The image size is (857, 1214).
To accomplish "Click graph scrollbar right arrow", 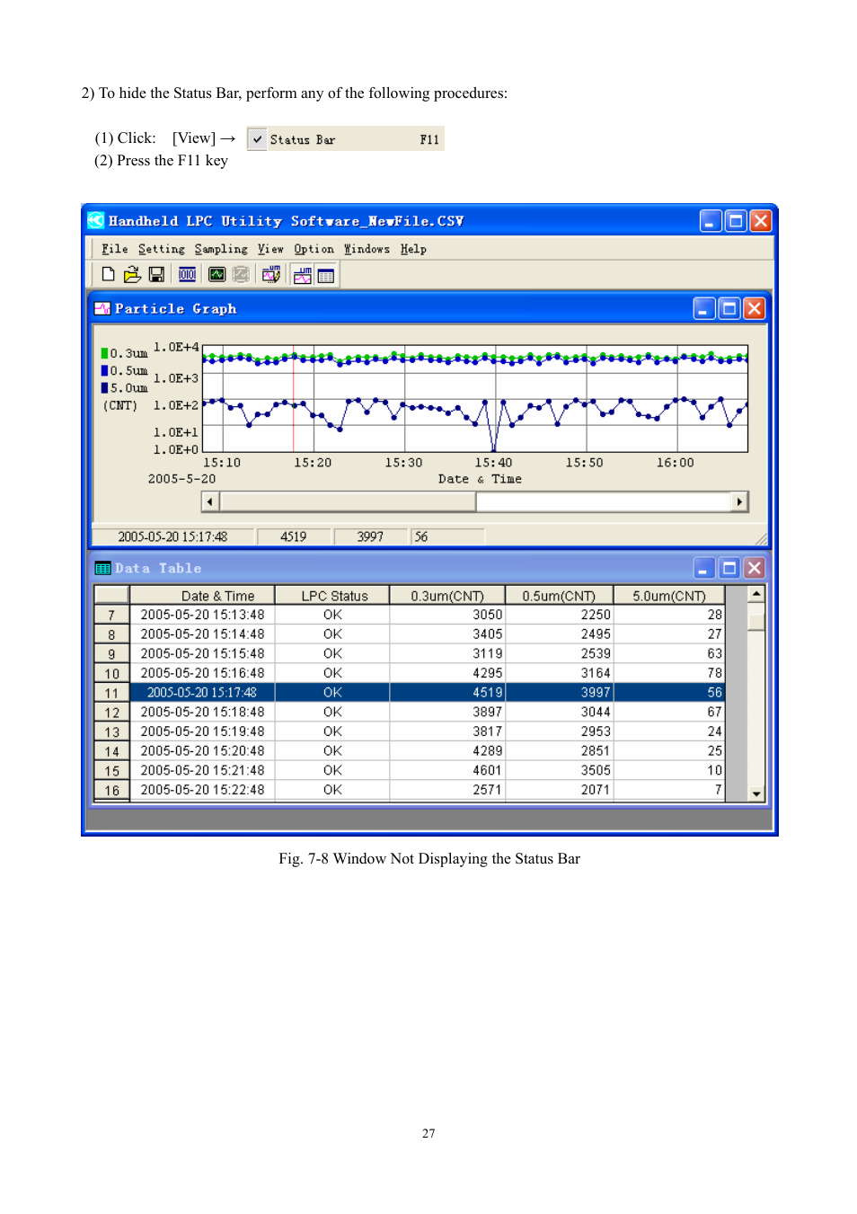I will click(739, 501).
